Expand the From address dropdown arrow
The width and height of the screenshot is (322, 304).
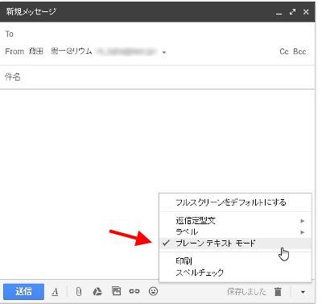164,52
